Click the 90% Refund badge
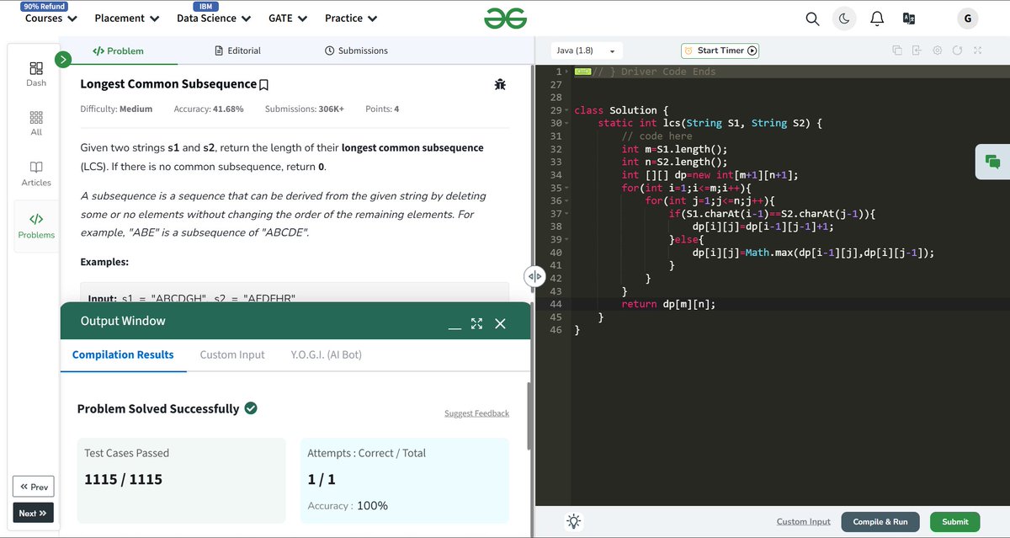The height and width of the screenshot is (538, 1010). [x=45, y=6]
